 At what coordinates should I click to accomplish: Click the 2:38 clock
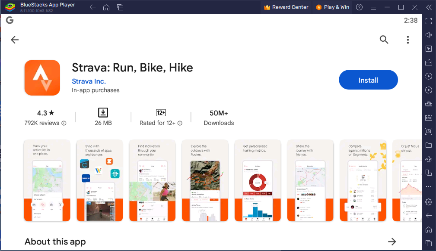[x=411, y=21]
